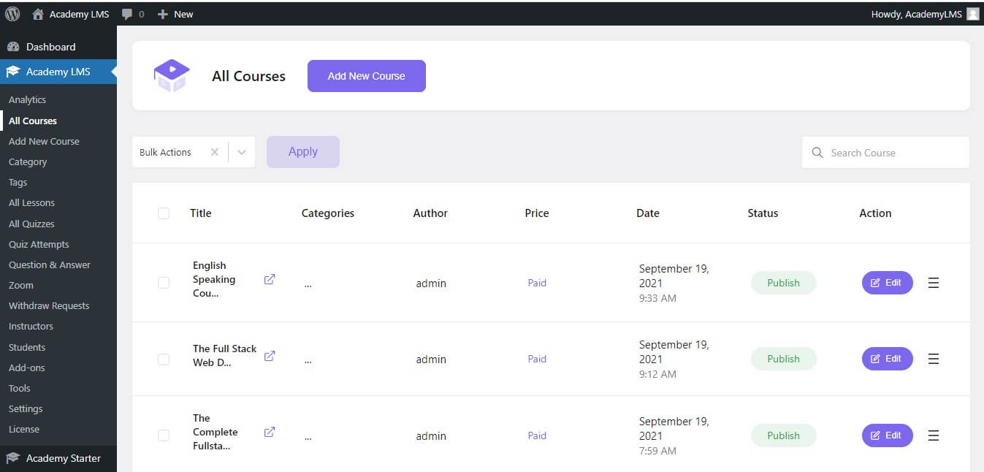Screen dimensions: 984x472
Task: Open Analytics in the sidebar
Action: click(x=27, y=99)
